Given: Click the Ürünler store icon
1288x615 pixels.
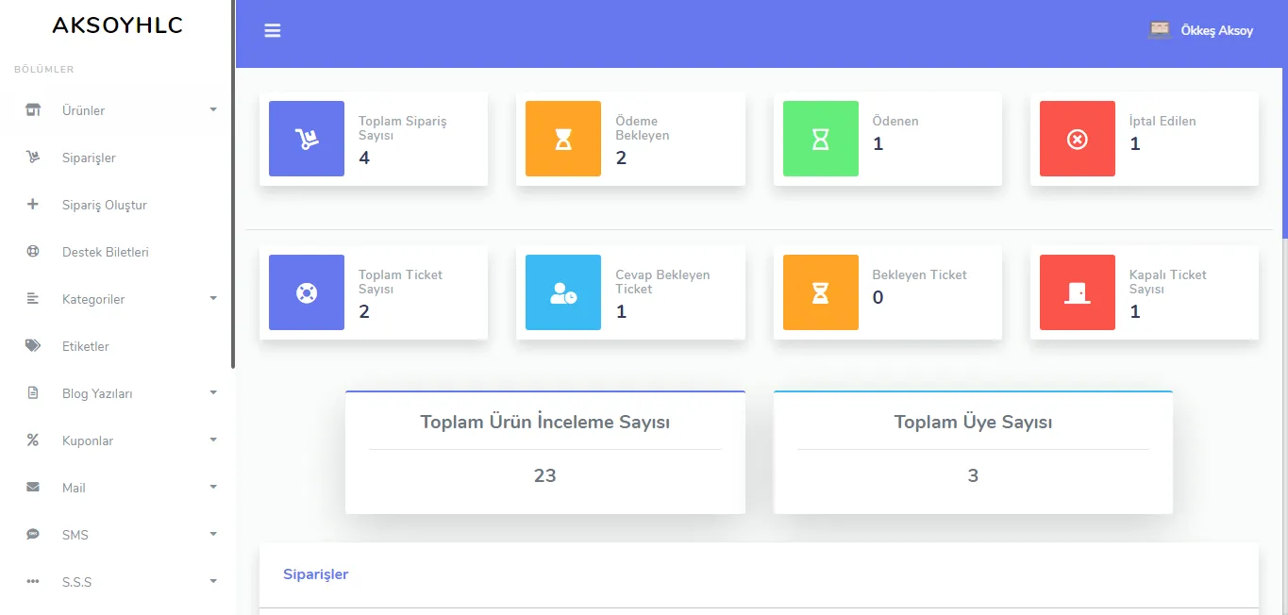Looking at the screenshot, I should 33,110.
